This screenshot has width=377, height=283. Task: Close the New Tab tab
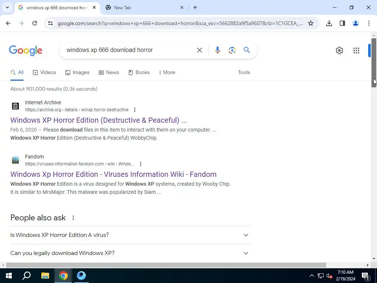click(x=182, y=7)
